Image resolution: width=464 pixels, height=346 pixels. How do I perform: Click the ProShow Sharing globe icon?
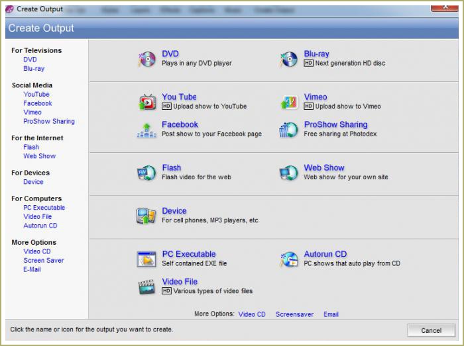point(288,130)
